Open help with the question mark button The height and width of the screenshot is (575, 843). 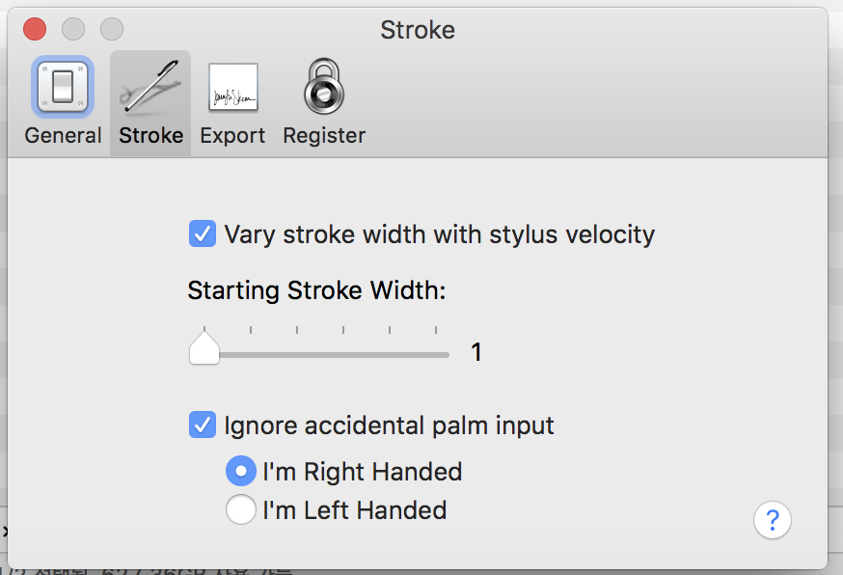773,521
